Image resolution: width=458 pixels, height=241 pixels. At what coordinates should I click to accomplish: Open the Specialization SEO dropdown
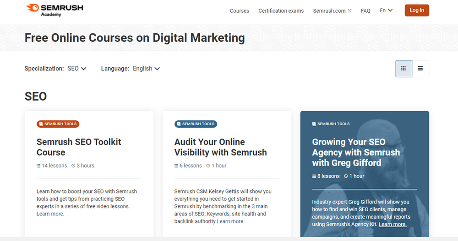coord(77,69)
